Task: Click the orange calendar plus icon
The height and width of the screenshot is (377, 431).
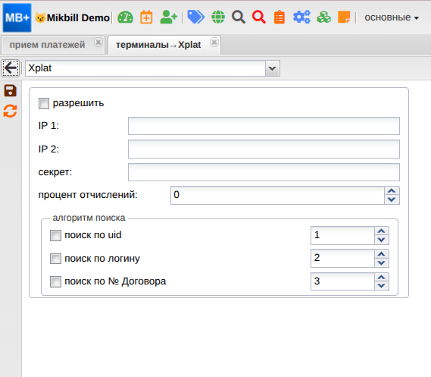Action: pos(146,17)
